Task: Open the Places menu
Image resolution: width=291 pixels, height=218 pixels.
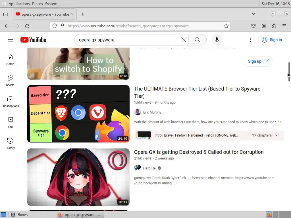Action: (x=38, y=4)
